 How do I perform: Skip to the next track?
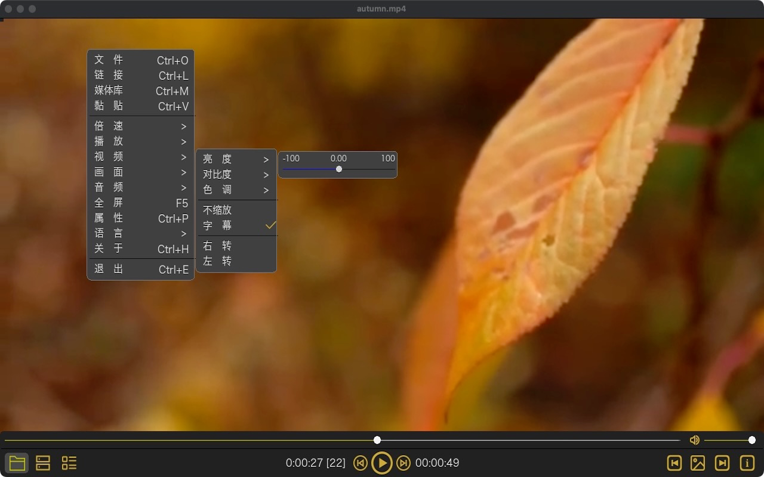tap(403, 463)
